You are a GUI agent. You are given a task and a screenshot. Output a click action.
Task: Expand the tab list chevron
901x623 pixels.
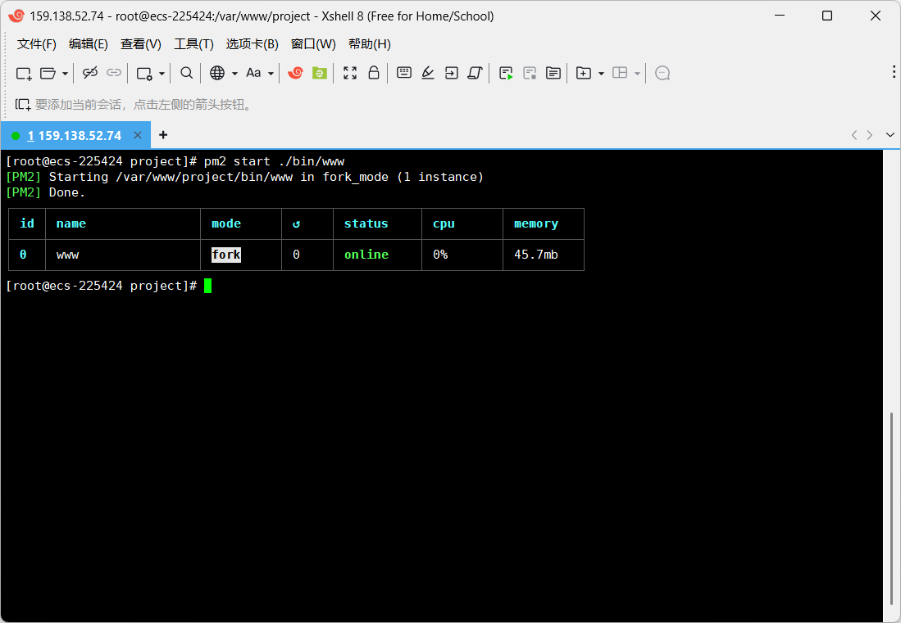click(x=890, y=135)
